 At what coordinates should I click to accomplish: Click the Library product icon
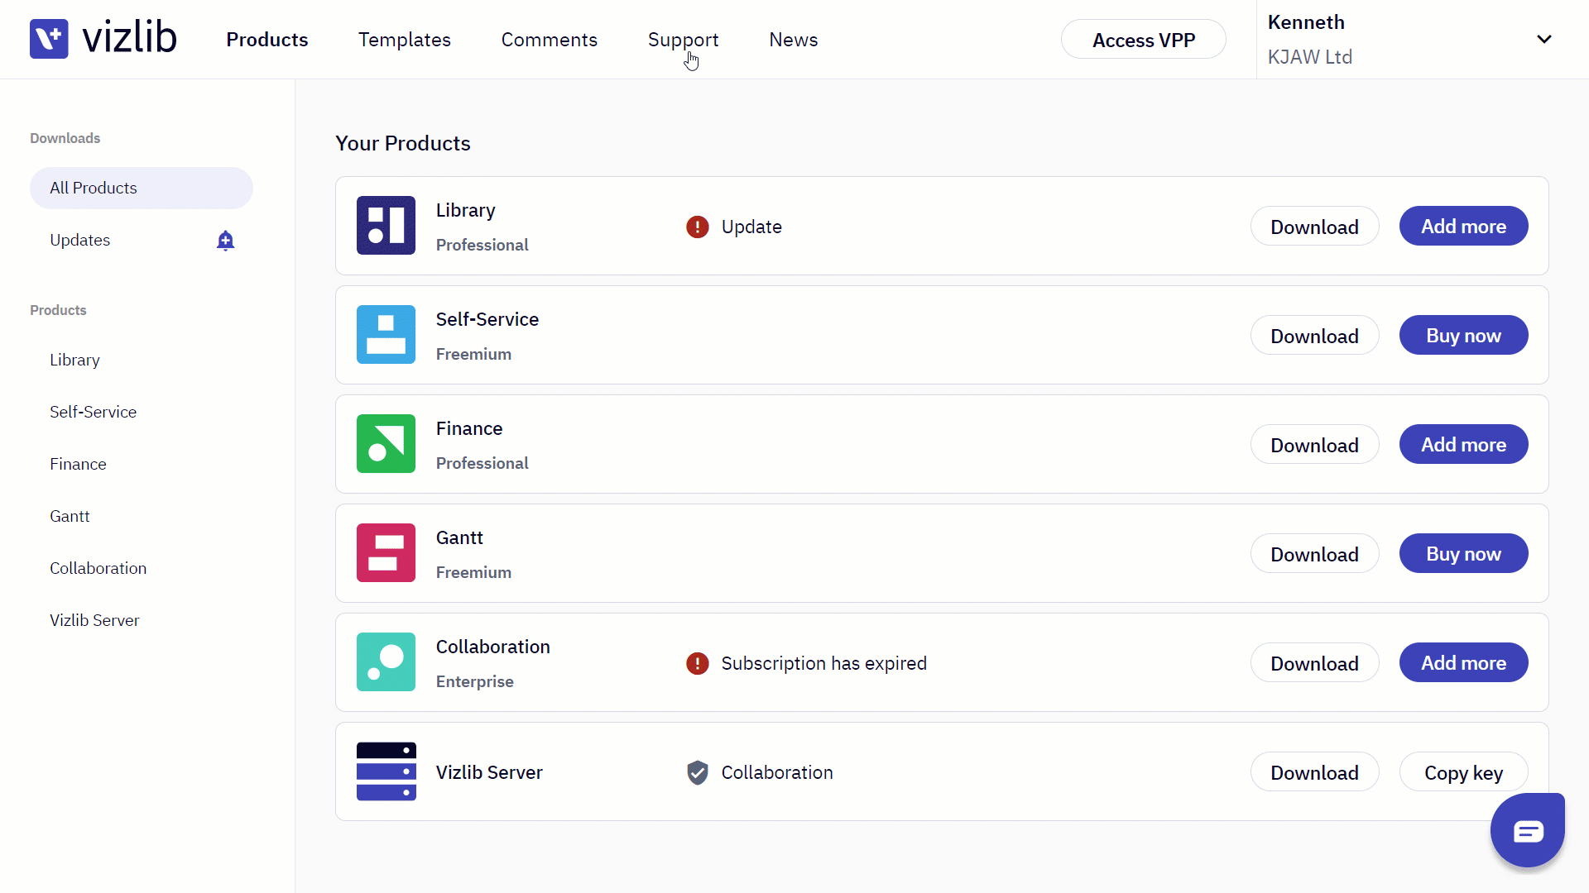(386, 225)
